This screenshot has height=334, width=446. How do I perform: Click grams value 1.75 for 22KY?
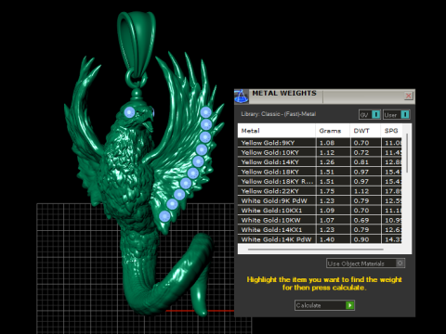coord(327,191)
